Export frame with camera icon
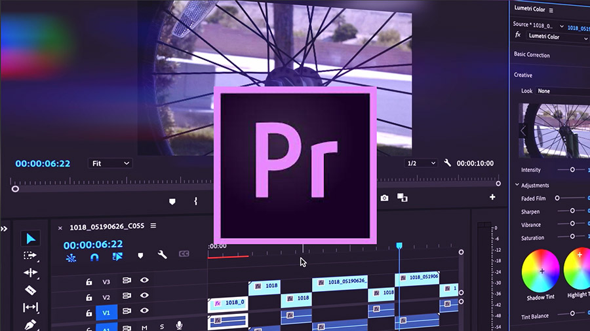 coord(384,198)
